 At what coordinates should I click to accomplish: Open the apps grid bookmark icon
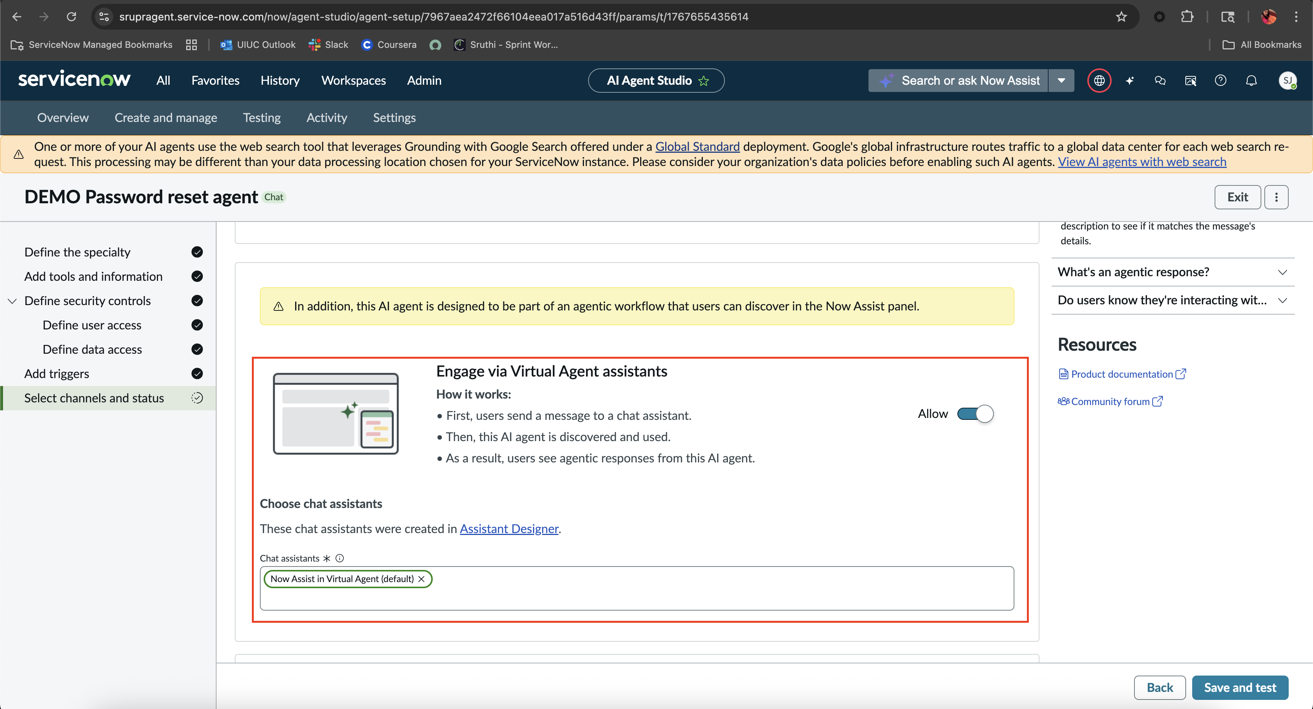pyautogui.click(x=191, y=45)
